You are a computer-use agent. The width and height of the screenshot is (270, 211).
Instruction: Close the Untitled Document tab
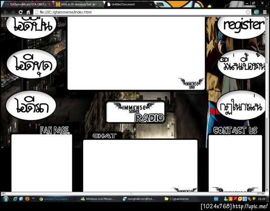(x=151, y=4)
